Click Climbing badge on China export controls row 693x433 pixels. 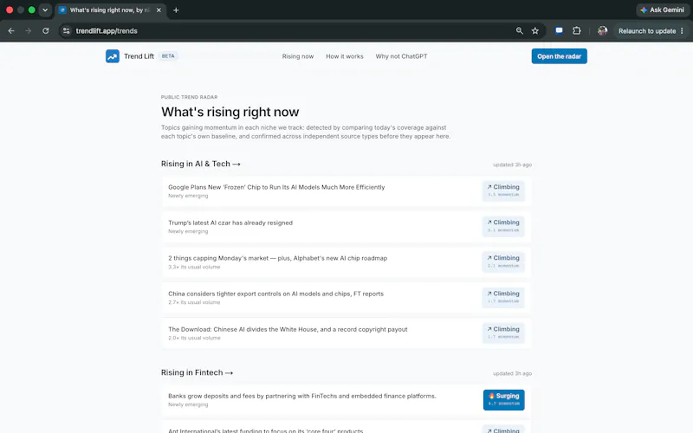(x=503, y=297)
